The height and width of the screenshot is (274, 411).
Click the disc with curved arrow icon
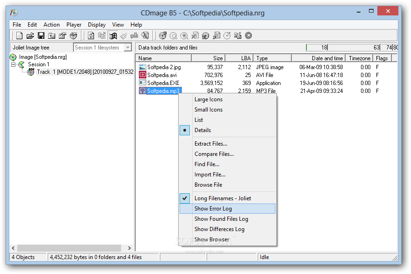click(227, 35)
